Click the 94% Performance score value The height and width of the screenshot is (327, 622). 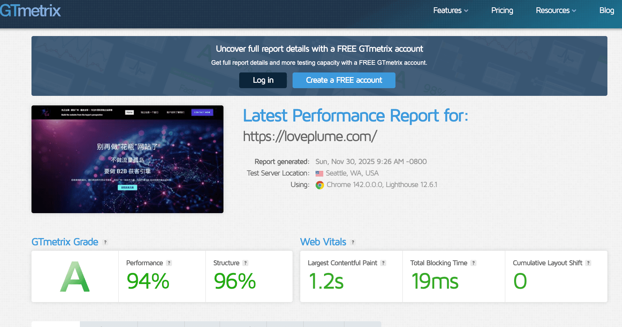[x=148, y=281]
